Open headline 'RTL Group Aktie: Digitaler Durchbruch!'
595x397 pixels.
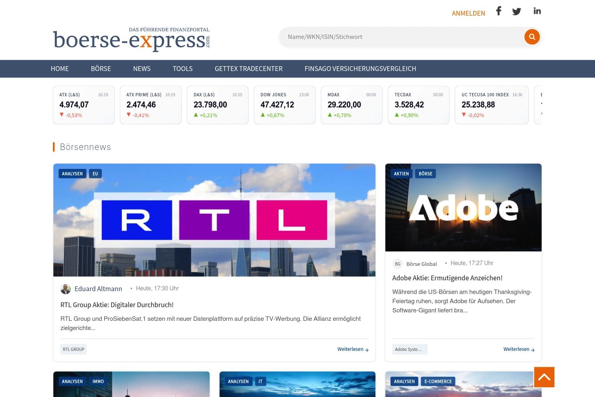[117, 305]
